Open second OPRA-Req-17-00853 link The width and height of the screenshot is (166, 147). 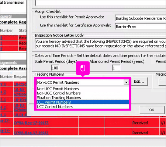(x=31, y=133)
